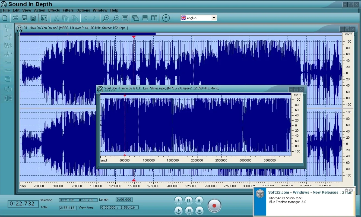Open the Options menu
The height and width of the screenshot is (217, 361).
coord(83,10)
